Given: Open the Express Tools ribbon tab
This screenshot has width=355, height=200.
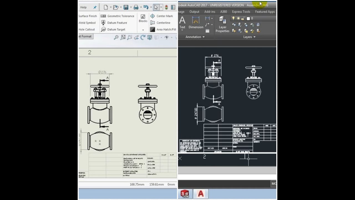Looking at the screenshot, I should [241, 12].
